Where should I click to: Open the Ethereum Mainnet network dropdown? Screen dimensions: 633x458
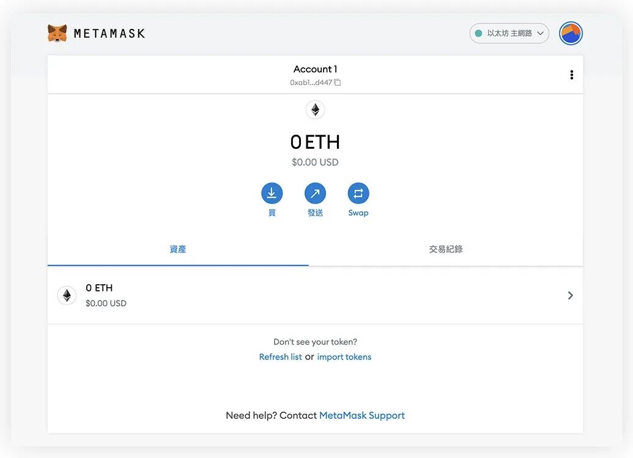click(x=509, y=33)
